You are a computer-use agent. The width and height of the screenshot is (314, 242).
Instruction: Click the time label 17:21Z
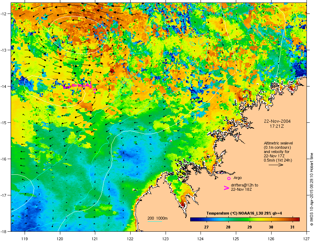tap(277, 126)
